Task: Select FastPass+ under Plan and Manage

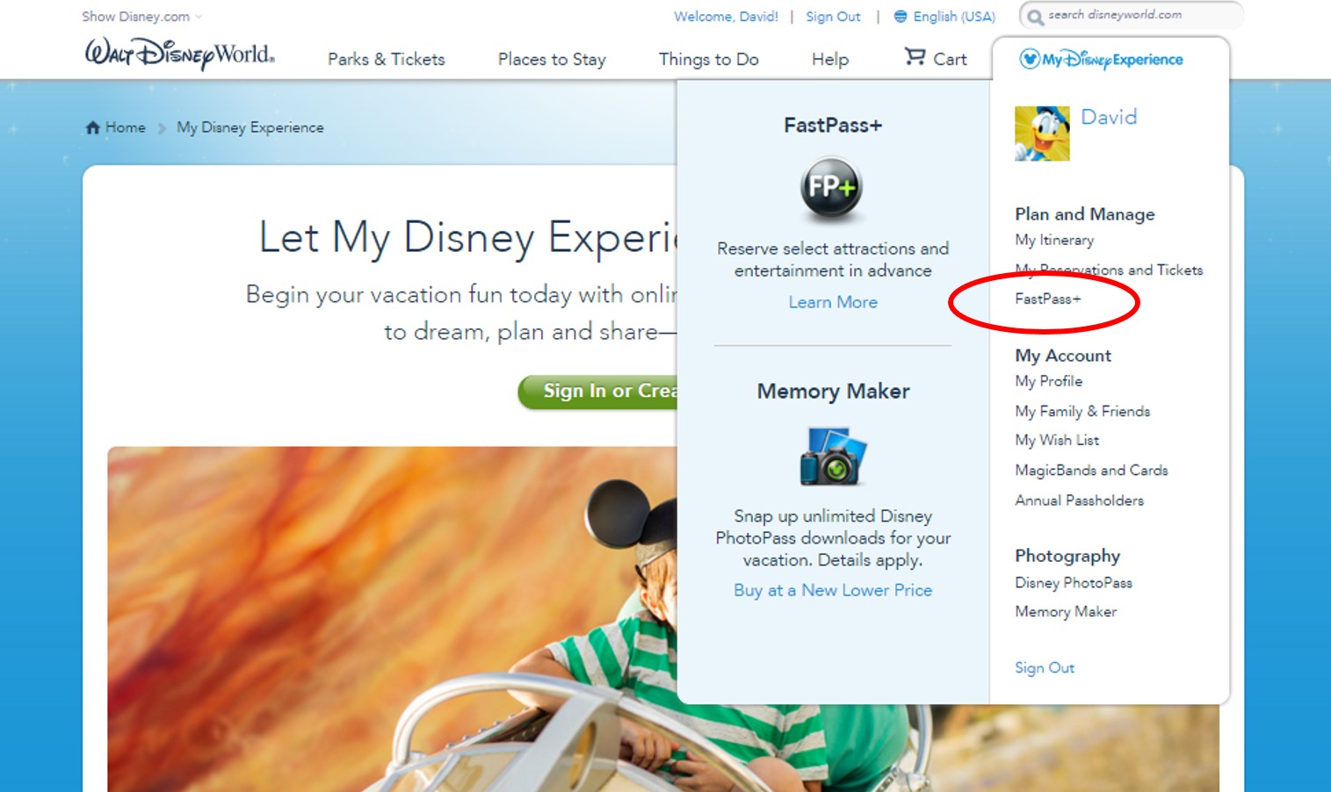Action: [1048, 299]
